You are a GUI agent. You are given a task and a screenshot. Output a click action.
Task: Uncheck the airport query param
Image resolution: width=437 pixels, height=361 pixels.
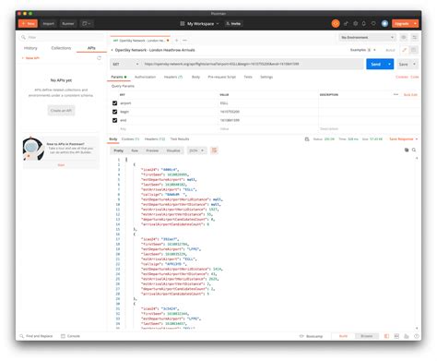tap(114, 103)
